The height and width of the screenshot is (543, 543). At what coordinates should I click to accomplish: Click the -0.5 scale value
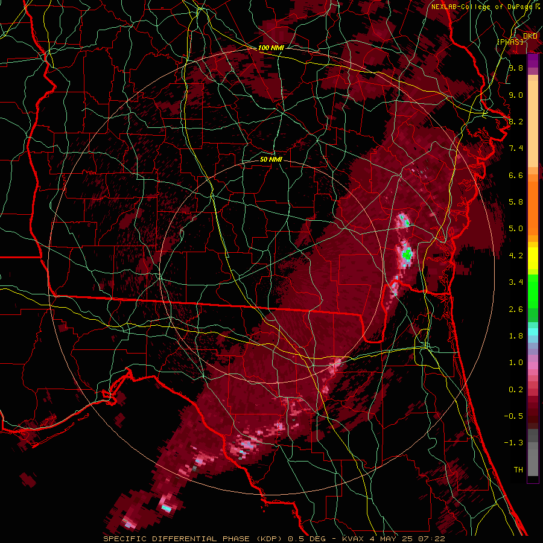click(x=513, y=416)
